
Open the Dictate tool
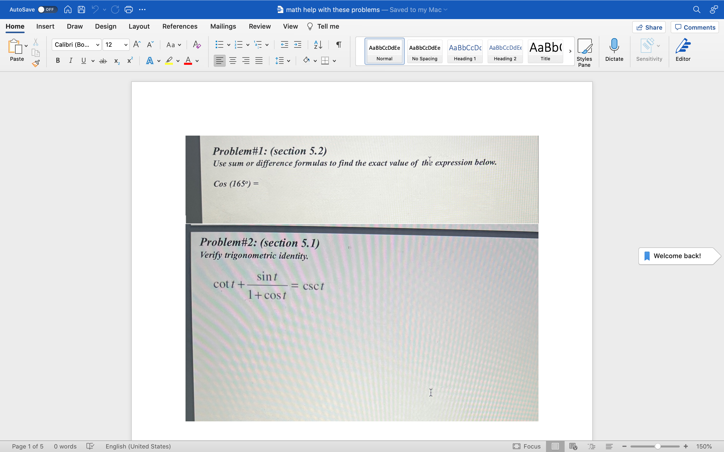coord(614,51)
